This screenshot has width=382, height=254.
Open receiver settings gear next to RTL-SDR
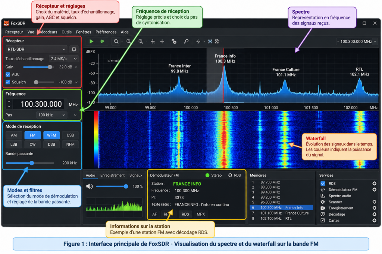pos(74,49)
